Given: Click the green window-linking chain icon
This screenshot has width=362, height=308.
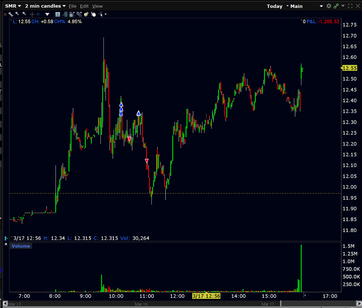Looking at the screenshot, I should tap(336, 6).
